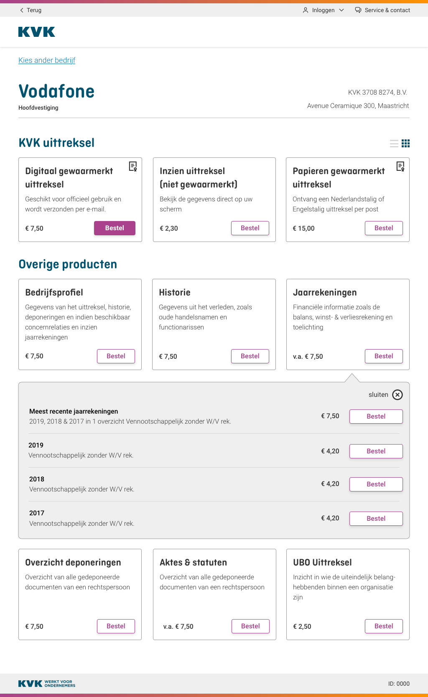Click the user icon next to Inloggen
Image resolution: width=428 pixels, height=697 pixels.
pyautogui.click(x=306, y=10)
